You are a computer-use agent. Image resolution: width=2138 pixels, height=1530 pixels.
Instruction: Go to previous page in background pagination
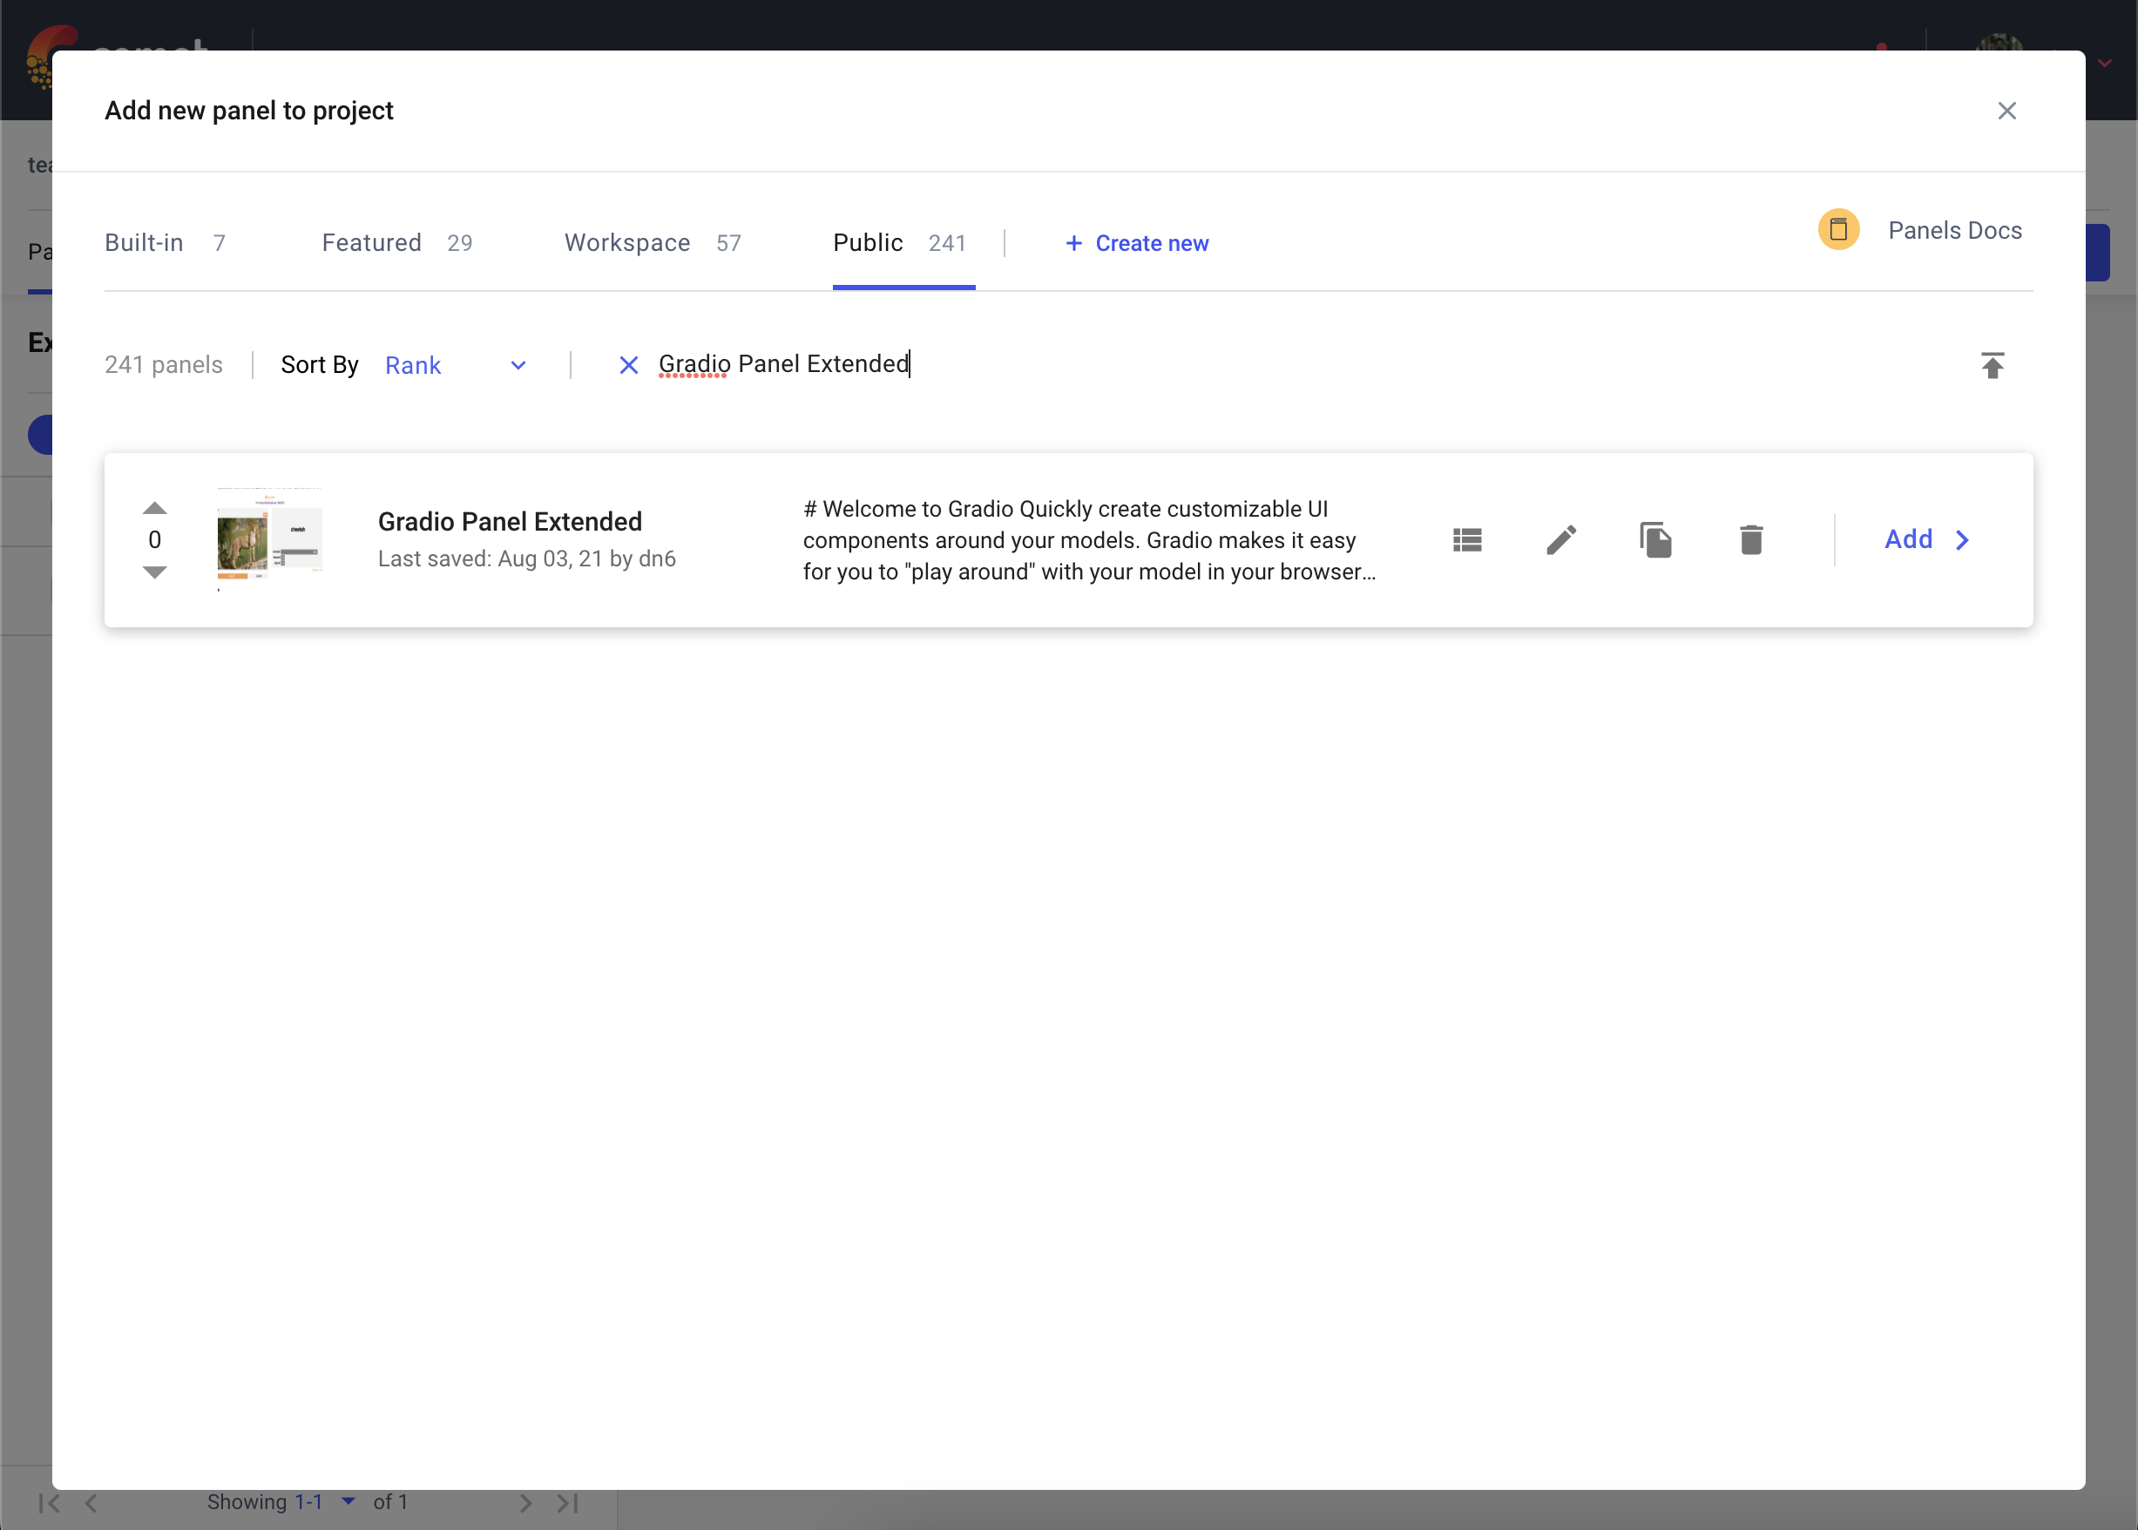[91, 1503]
